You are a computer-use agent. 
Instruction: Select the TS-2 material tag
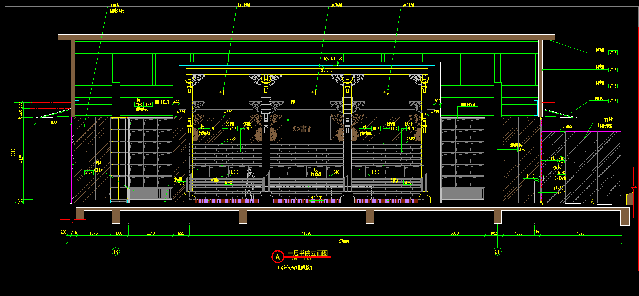click(181, 184)
